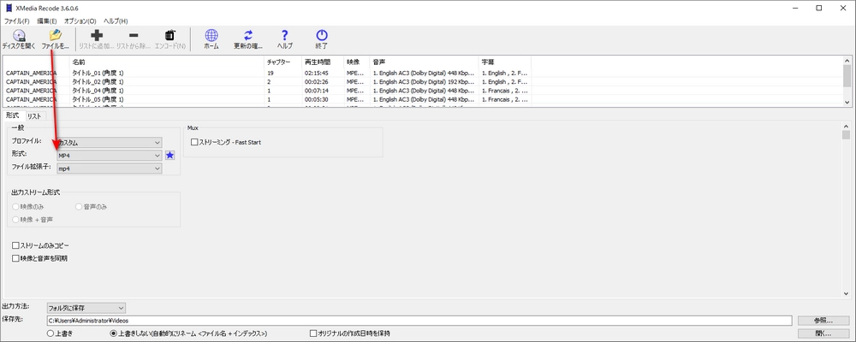Open the オプション(O) menu
The height and width of the screenshot is (342, 856).
point(81,20)
